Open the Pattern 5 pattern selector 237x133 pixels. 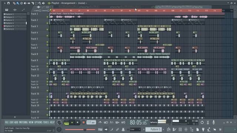154,129
